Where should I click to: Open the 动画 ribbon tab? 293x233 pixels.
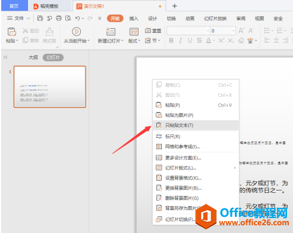click(190, 19)
